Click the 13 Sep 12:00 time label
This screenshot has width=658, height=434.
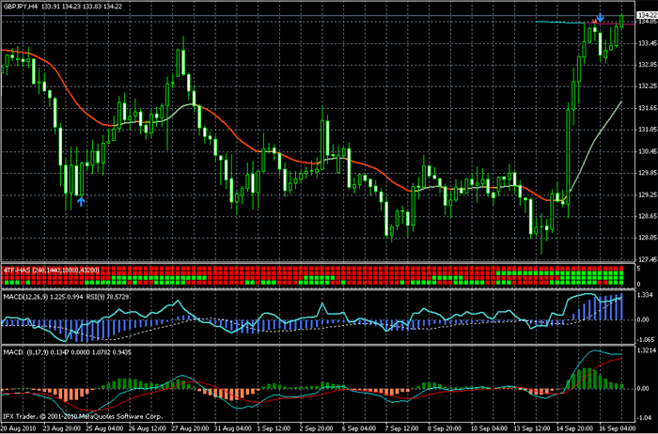pyautogui.click(x=534, y=429)
